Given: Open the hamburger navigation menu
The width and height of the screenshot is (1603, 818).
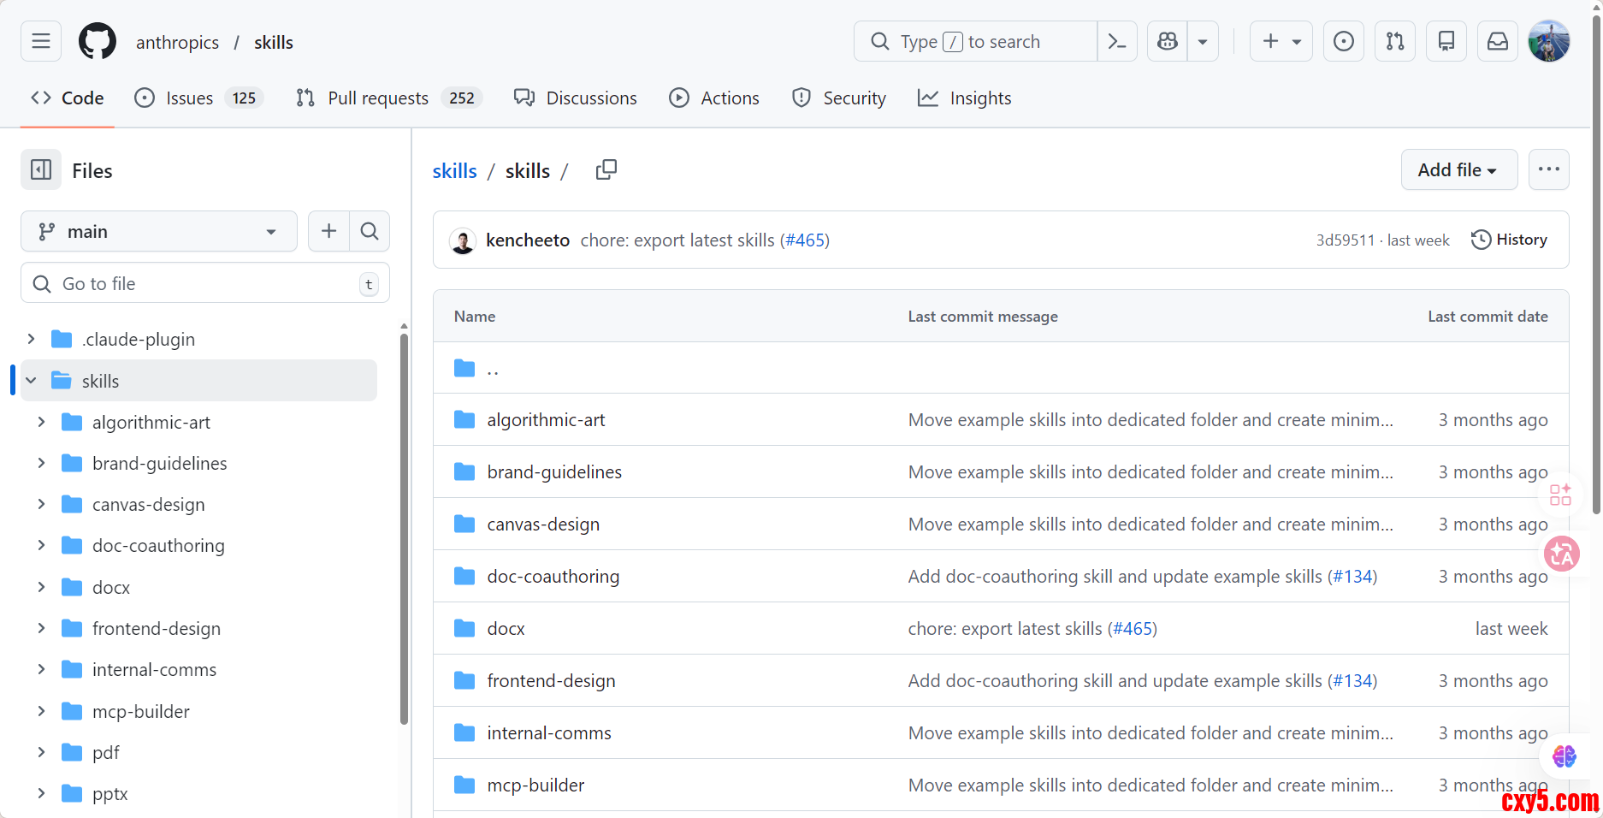Looking at the screenshot, I should click(41, 41).
